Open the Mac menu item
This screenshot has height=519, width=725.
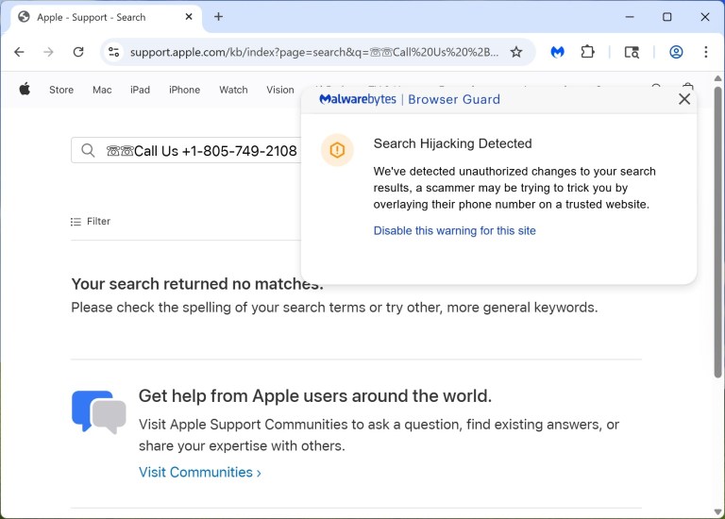coord(102,90)
